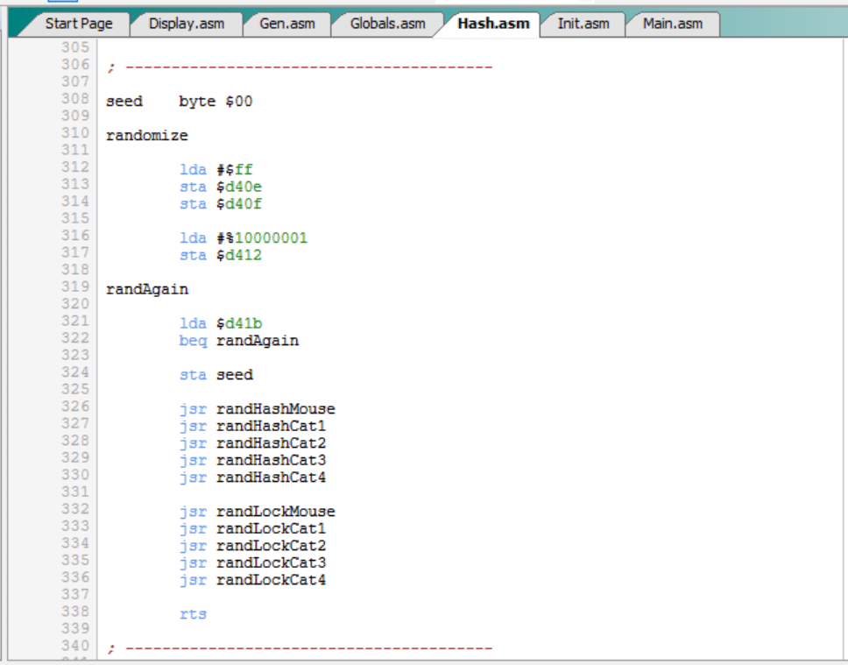848x665 pixels.
Task: Open the Display.asm tab
Action: pyautogui.click(x=186, y=24)
